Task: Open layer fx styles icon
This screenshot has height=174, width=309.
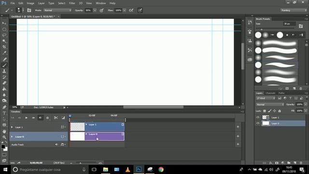Action: [x=271, y=163]
